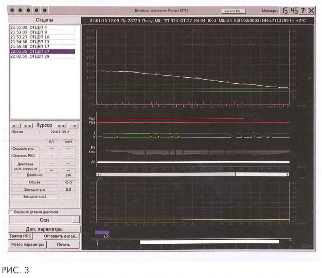Select ОТЦЕП 10 at 21:53:23
The height and width of the screenshot is (278, 322).
43,37
